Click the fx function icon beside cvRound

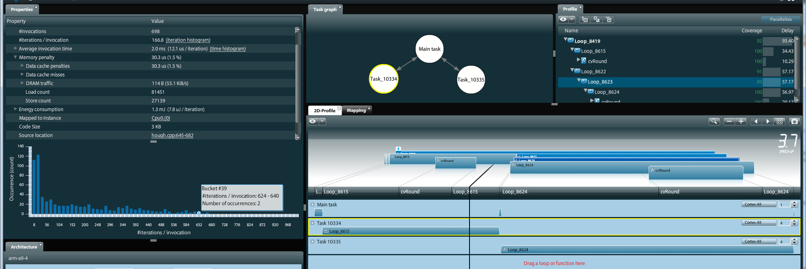[584, 61]
